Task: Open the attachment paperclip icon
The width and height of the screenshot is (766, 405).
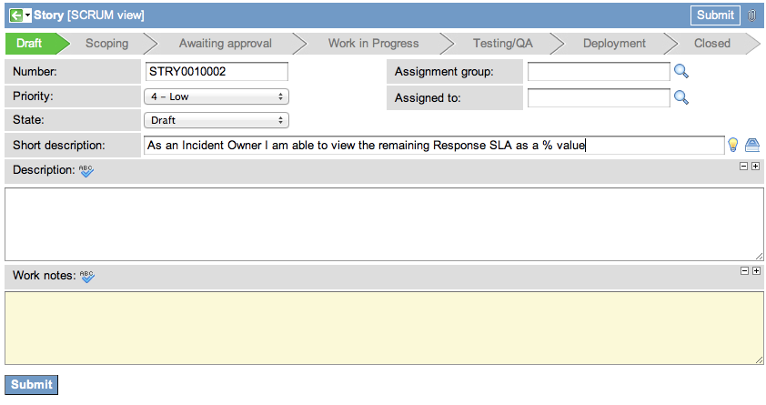Action: tap(751, 15)
